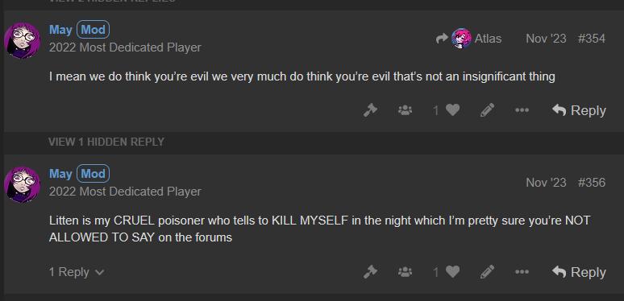Viewport: 624px width, 301px height.
Task: Open May's avatar on post #356
Action: point(22,184)
